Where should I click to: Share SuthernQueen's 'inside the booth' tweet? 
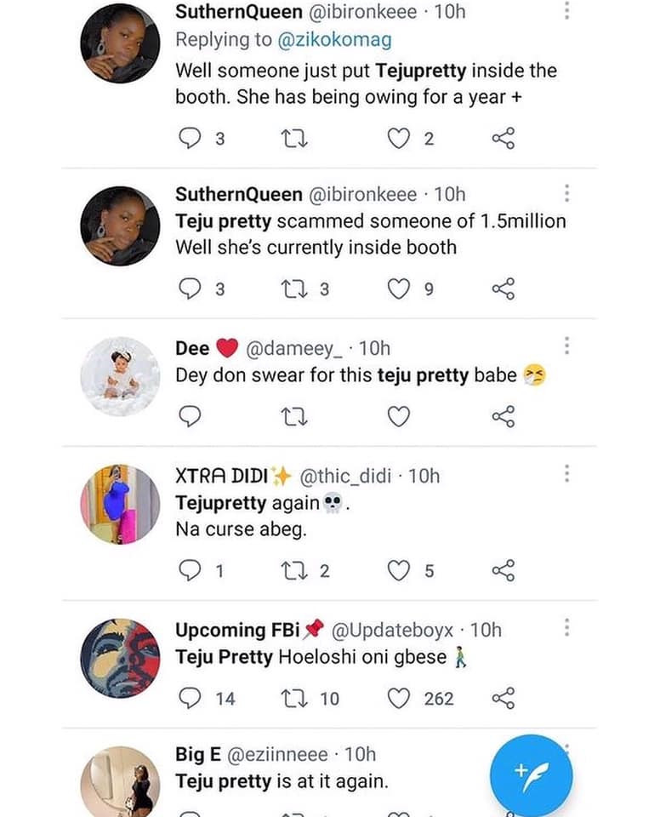point(504,139)
